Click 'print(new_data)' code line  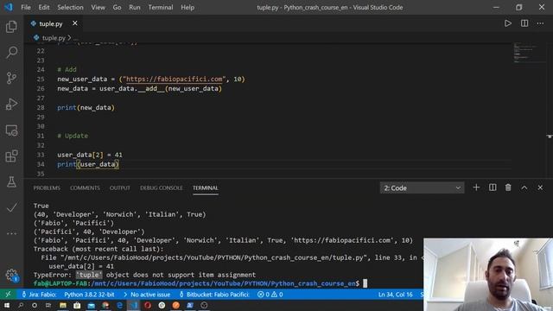tap(86, 107)
